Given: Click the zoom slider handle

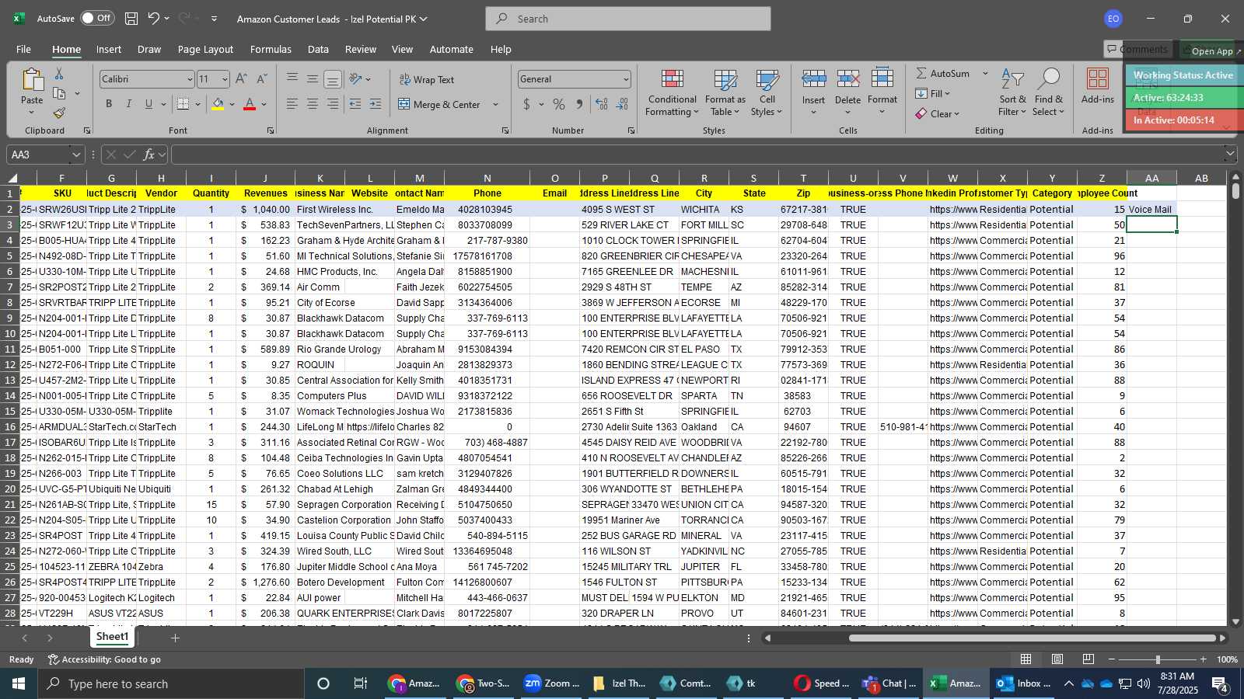Looking at the screenshot, I should 1158,659.
